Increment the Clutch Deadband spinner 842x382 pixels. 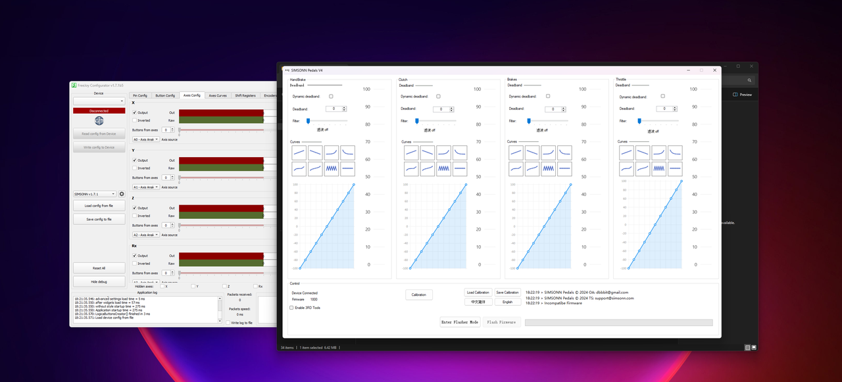click(x=451, y=108)
